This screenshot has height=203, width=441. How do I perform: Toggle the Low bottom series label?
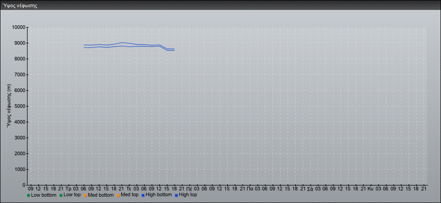coord(44,195)
